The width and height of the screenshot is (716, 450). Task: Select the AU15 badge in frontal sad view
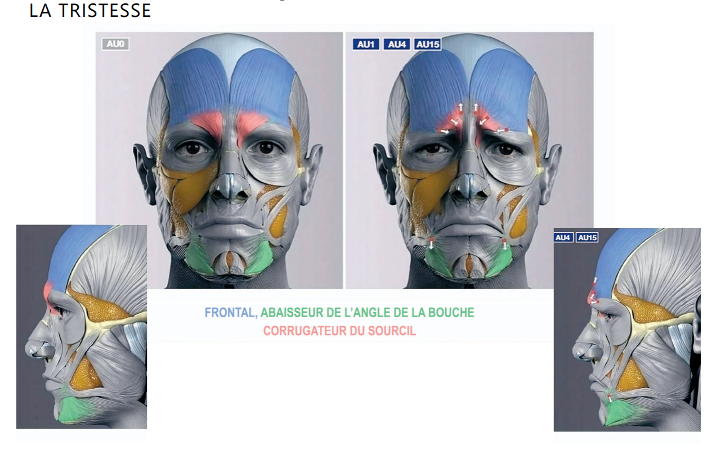(x=428, y=43)
